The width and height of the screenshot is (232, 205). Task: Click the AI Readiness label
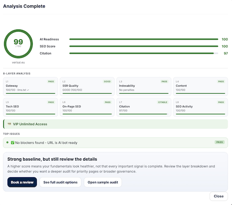pos(49,39)
